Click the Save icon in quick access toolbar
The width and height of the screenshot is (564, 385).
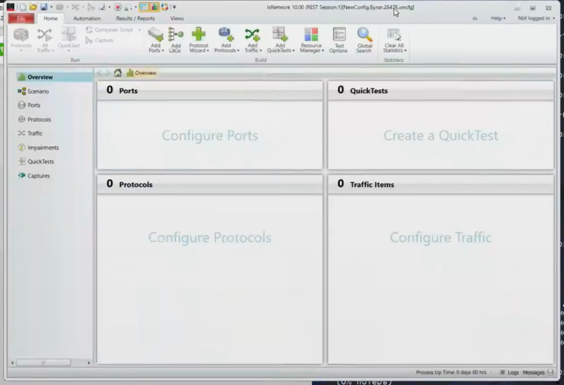click(44, 7)
